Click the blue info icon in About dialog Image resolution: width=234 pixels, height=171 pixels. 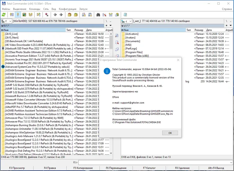tap(107, 71)
